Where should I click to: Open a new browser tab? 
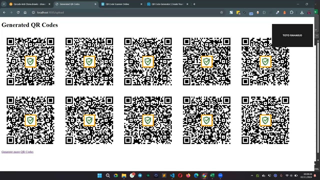[194, 4]
